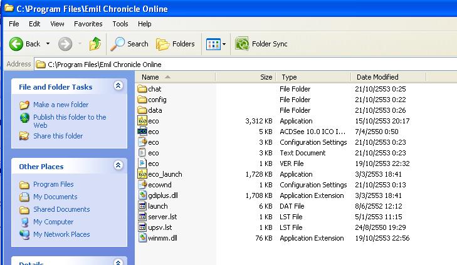Click the 1,708 KB size cell
Image resolution: width=457 pixels, height=265 pixels.
click(x=259, y=195)
